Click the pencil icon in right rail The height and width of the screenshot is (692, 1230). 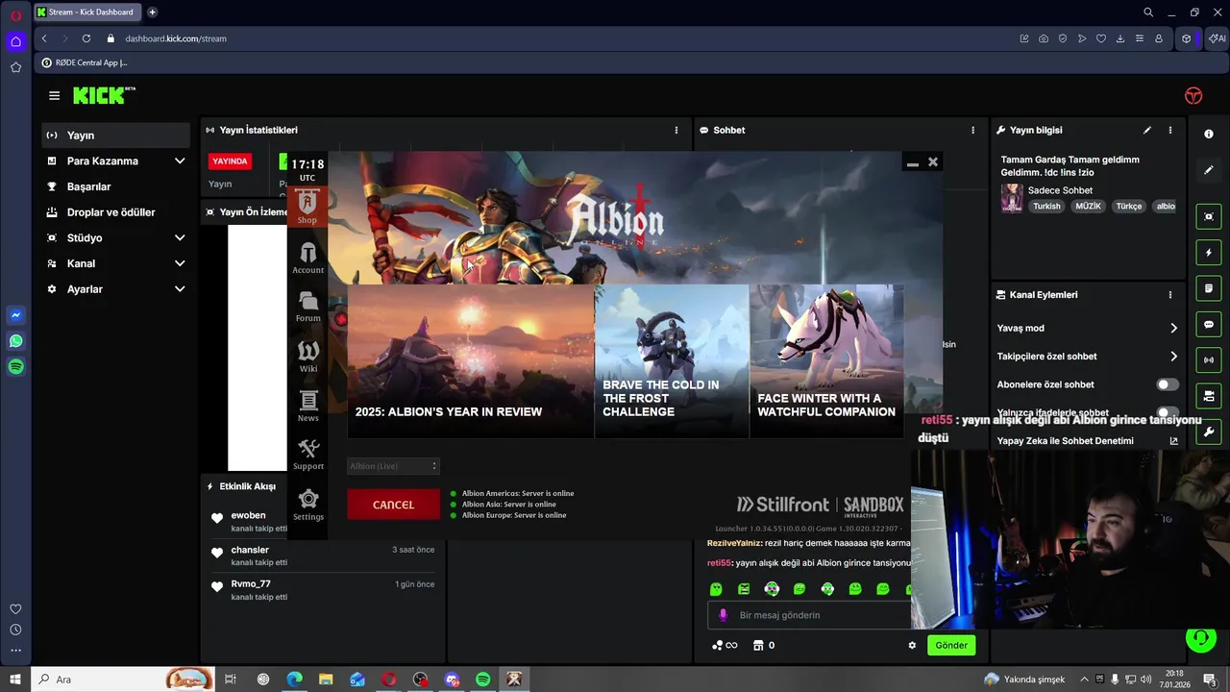(x=1209, y=170)
